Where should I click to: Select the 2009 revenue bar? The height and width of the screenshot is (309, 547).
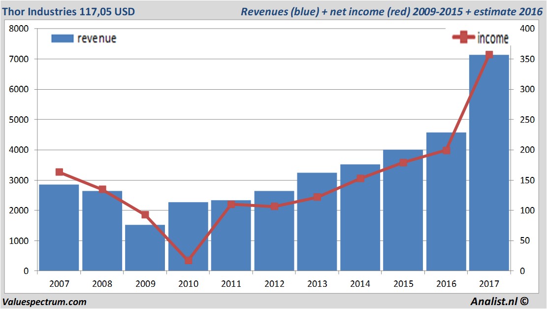click(x=145, y=248)
